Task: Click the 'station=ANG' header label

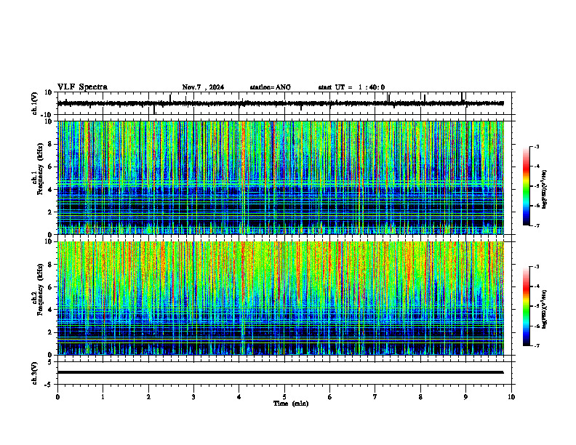Action: point(271,87)
